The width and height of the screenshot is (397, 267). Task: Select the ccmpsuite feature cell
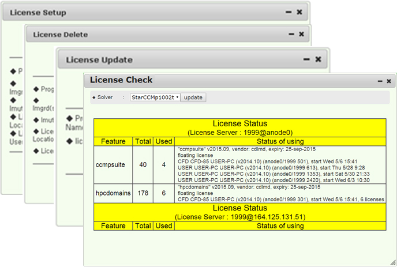coord(113,165)
